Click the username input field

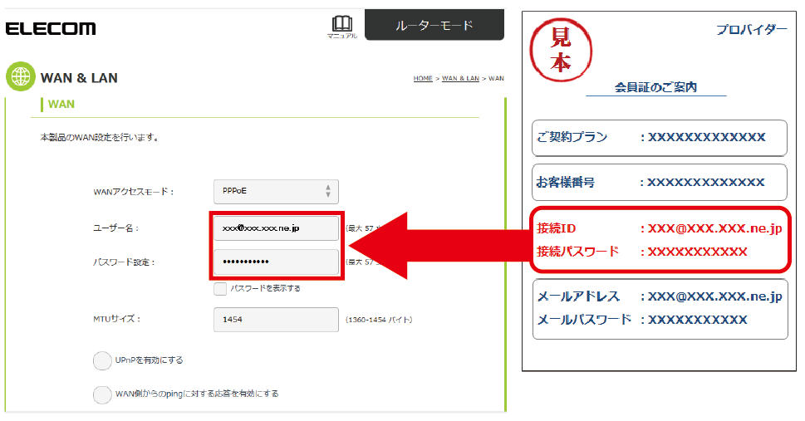pyautogui.click(x=276, y=228)
